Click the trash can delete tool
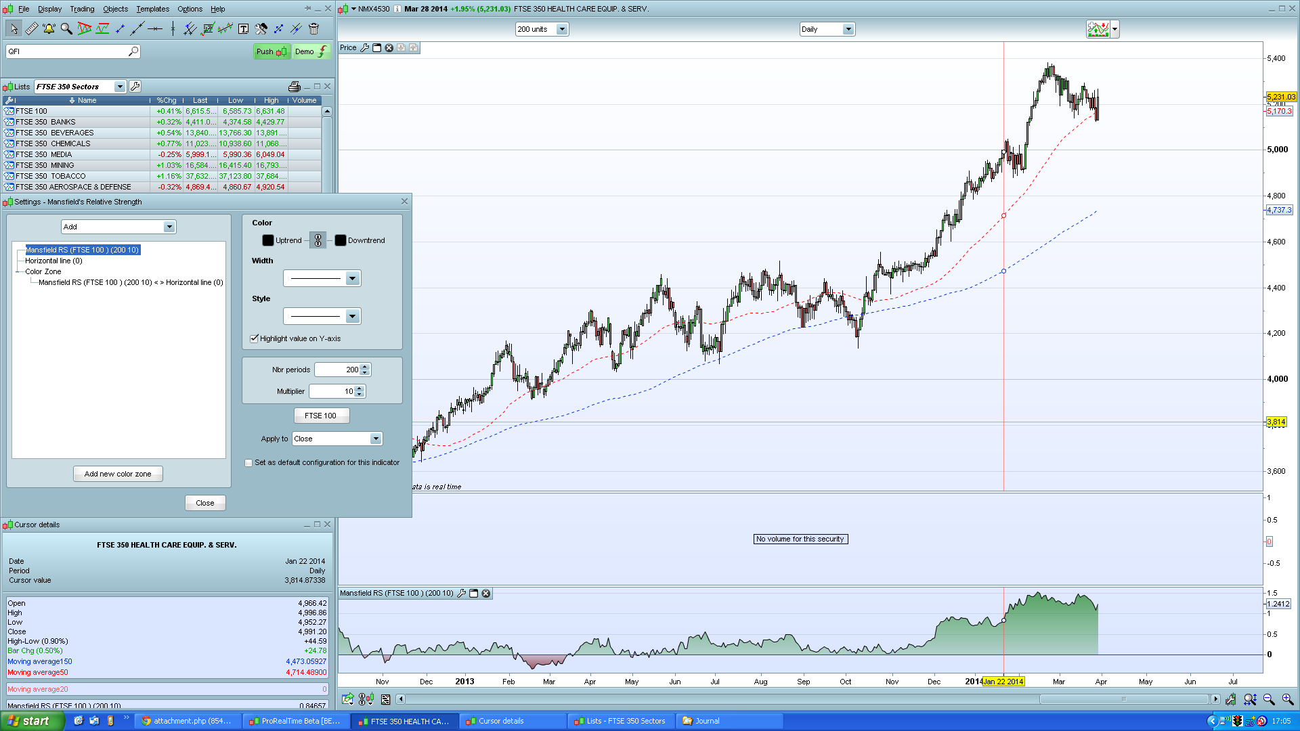The image size is (1300, 731). (313, 29)
